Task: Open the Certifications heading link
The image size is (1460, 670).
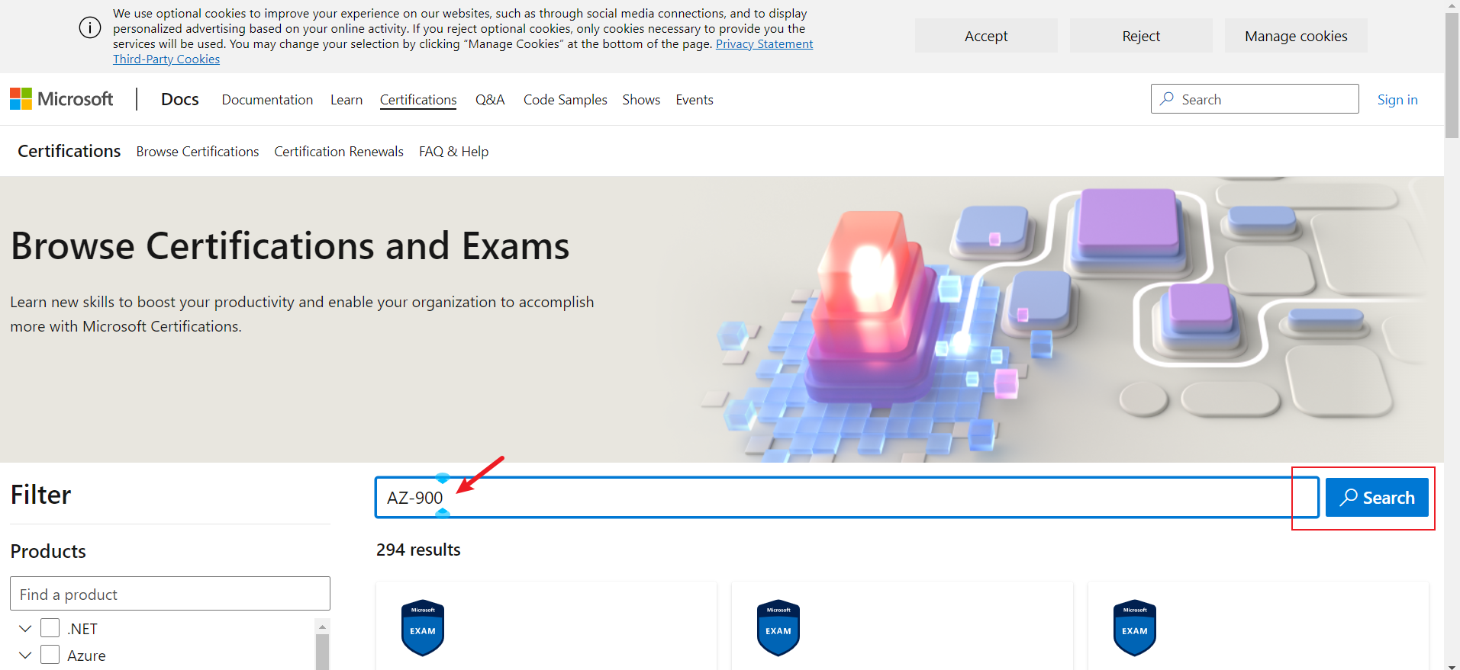Action: click(x=69, y=151)
